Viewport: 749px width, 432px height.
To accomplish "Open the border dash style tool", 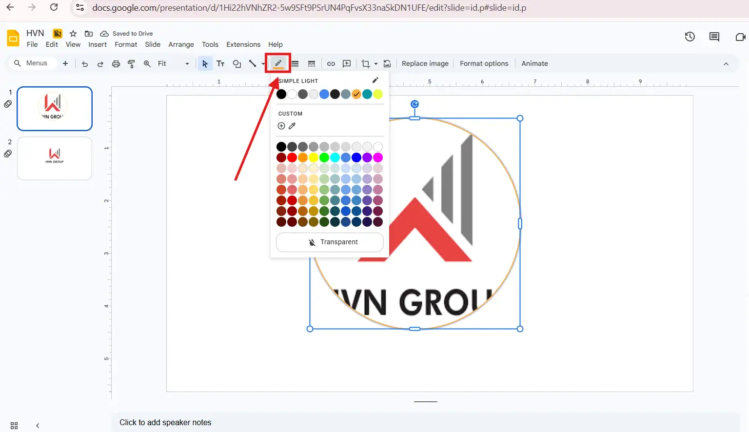I will click(312, 64).
